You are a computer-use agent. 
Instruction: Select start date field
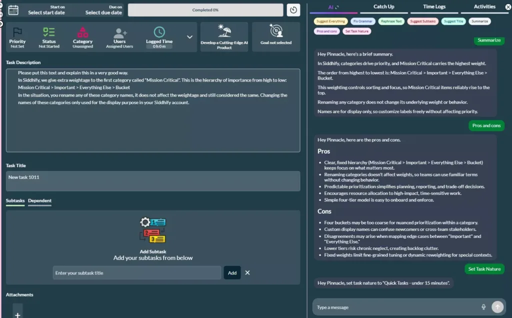pyautogui.click(x=46, y=10)
